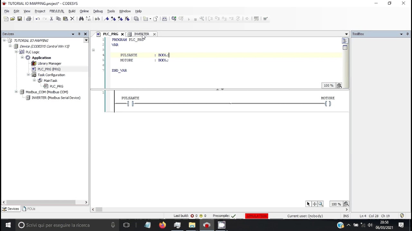Open Replace next to the binoculars
412x231 pixels.
(x=88, y=19)
